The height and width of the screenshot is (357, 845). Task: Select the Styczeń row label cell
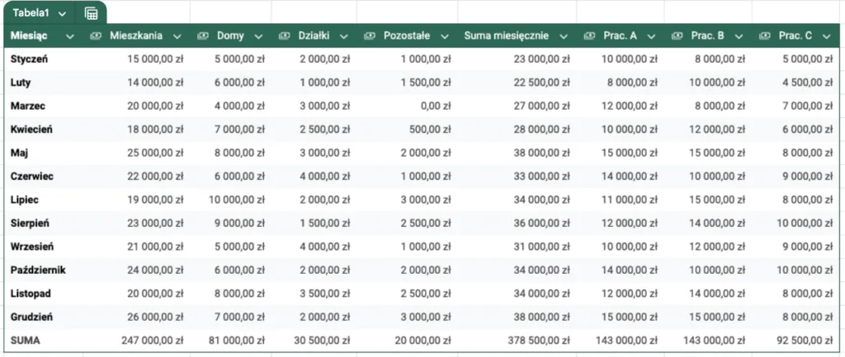pos(30,59)
